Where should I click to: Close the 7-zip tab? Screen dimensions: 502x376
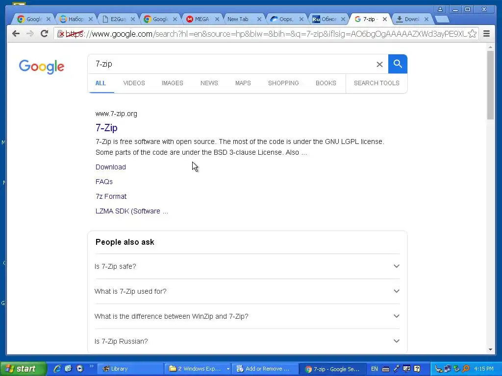click(385, 19)
